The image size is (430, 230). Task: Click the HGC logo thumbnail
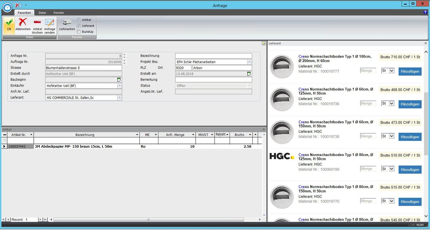pyautogui.click(x=282, y=156)
